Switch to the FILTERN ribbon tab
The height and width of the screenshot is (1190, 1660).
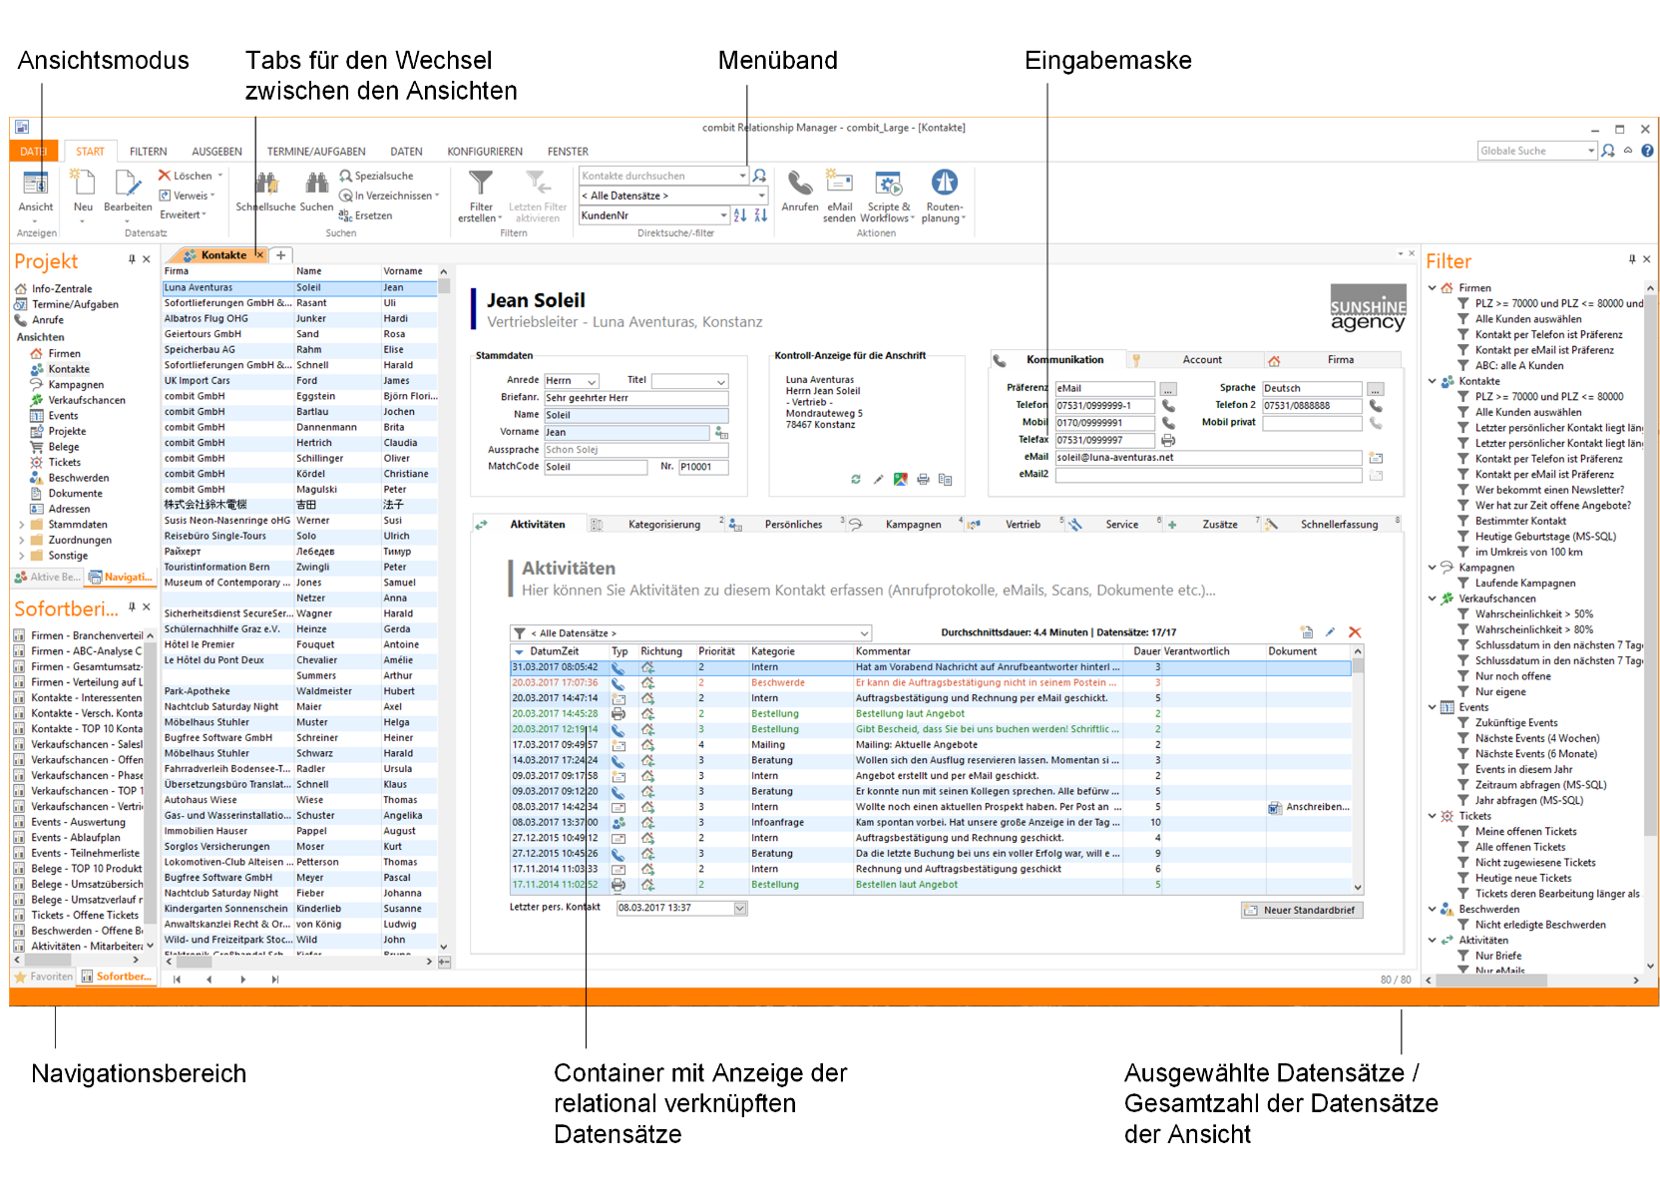tap(148, 152)
